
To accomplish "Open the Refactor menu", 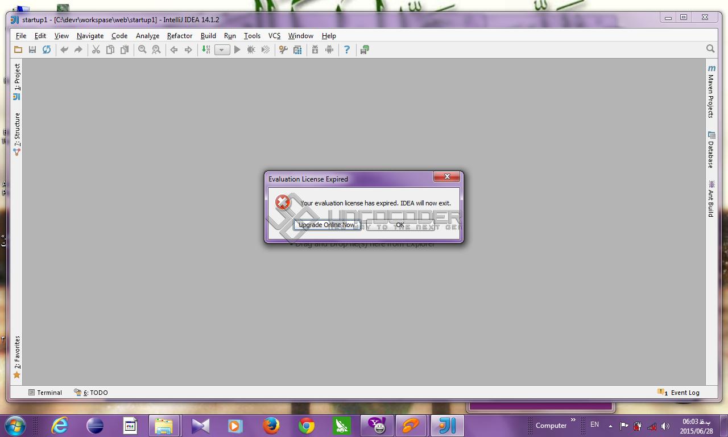I will point(180,35).
